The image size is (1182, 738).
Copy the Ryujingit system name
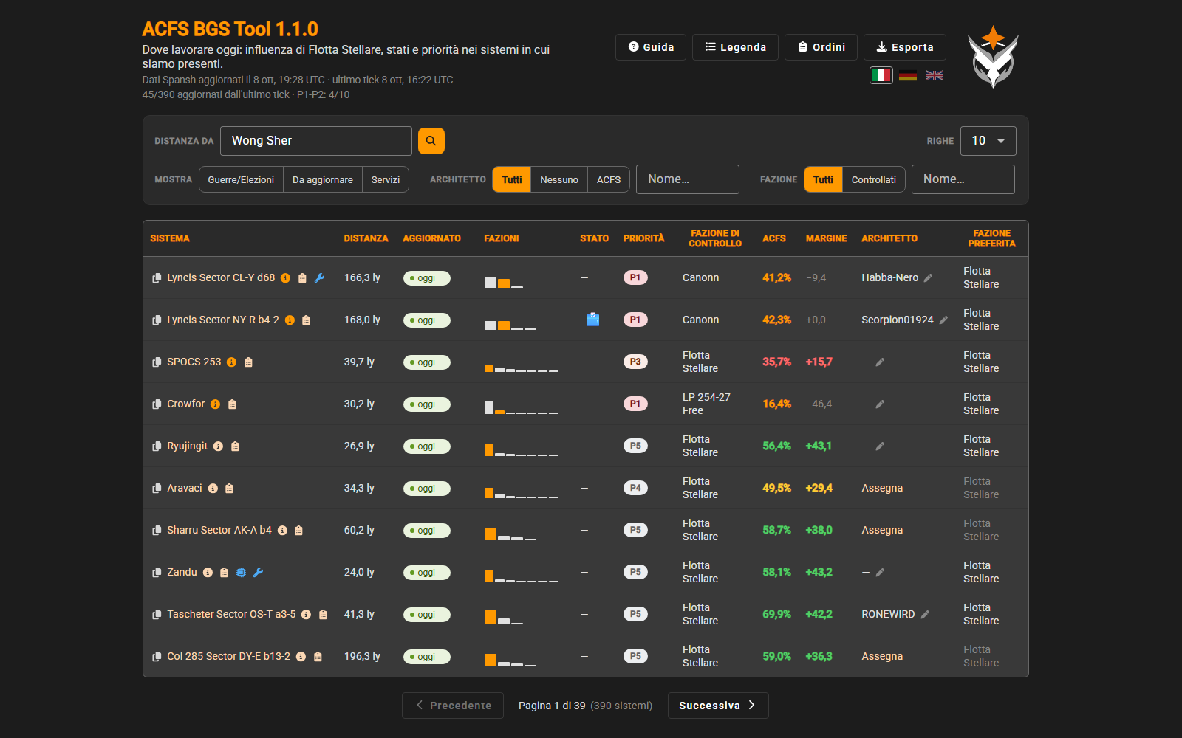pos(157,446)
